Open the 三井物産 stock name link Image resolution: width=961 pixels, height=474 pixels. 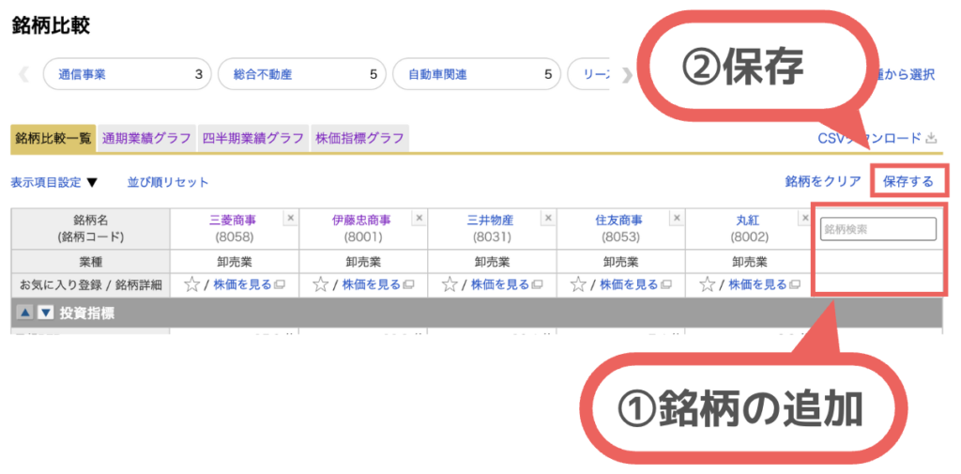coord(490,221)
